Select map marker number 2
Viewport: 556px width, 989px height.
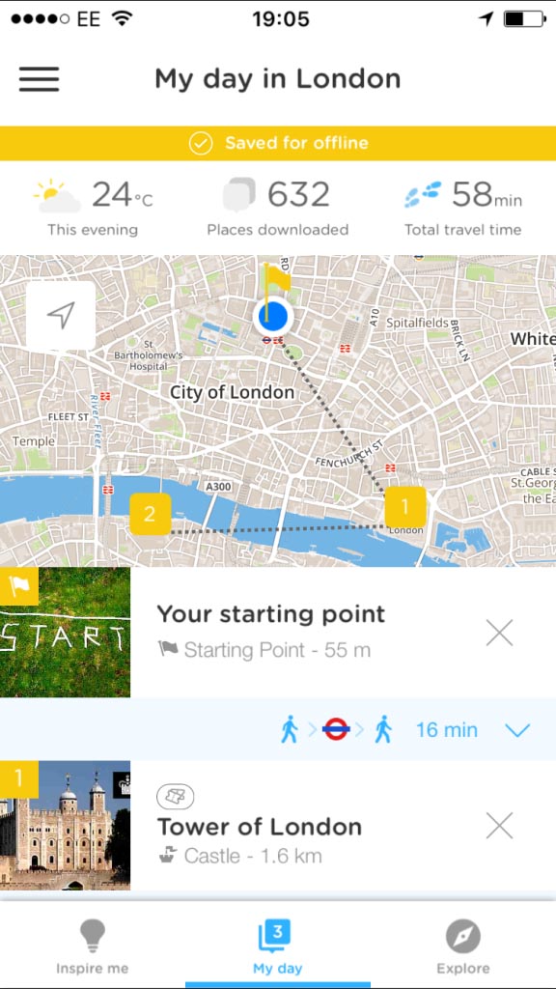click(150, 514)
